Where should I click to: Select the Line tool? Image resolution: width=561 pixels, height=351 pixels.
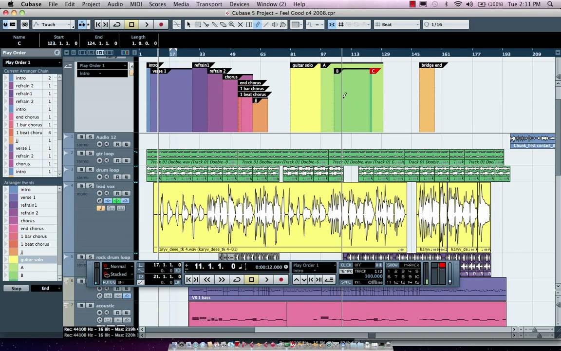(266, 24)
